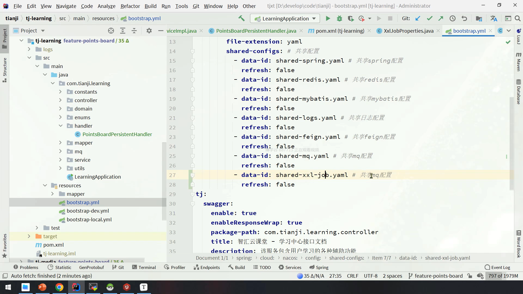This screenshot has width=523, height=294.
Task: Build project using the hammer icon
Action: click(x=241, y=19)
